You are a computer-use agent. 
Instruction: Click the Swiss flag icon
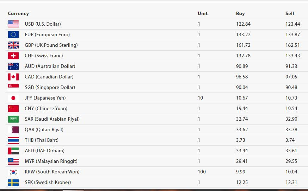point(13,56)
